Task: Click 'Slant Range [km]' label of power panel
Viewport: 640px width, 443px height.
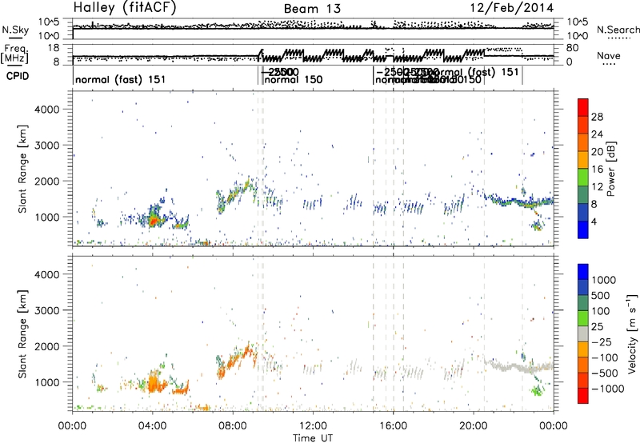Action: tap(22, 169)
